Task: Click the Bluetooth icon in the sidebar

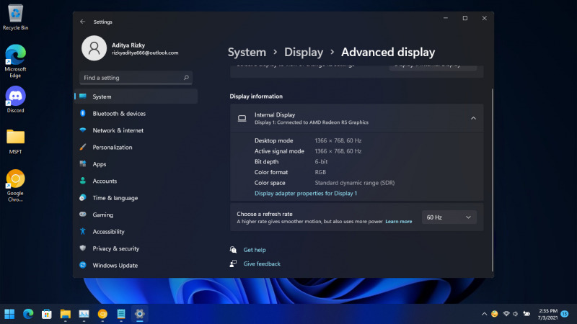Action: [83, 113]
